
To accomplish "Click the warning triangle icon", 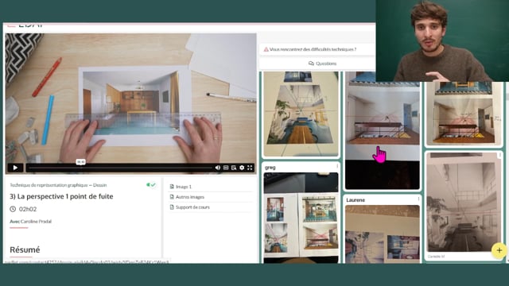I will pos(266,49).
